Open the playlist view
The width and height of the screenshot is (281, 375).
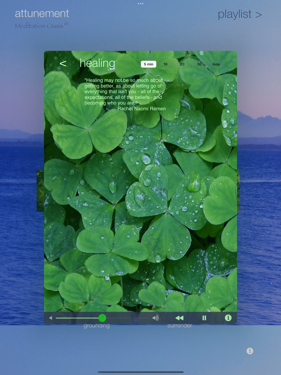[x=240, y=14]
